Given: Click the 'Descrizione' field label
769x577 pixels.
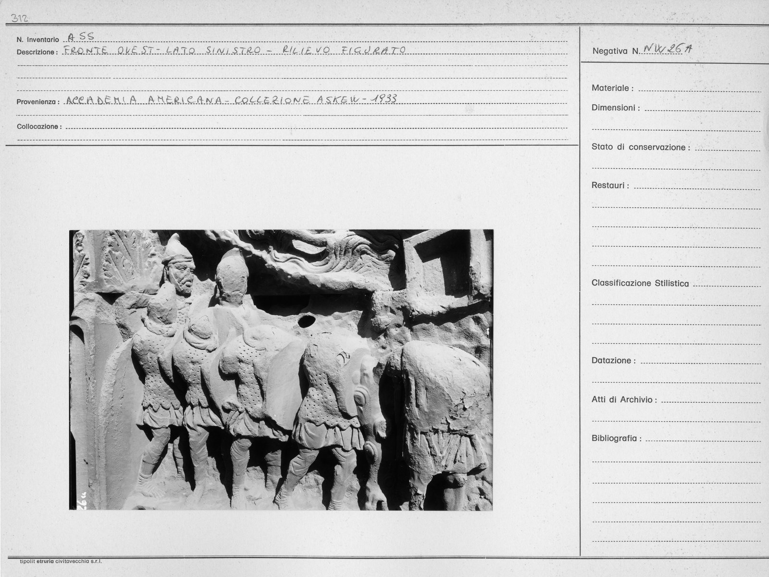Looking at the screenshot, I should click(37, 52).
